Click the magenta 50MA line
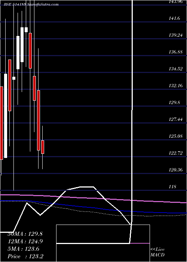 click(x=93, y=198)
